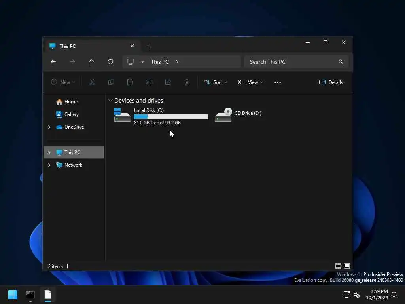Click This PC breadcrumb in address bar
This screenshot has height=304, width=405.
click(x=160, y=62)
